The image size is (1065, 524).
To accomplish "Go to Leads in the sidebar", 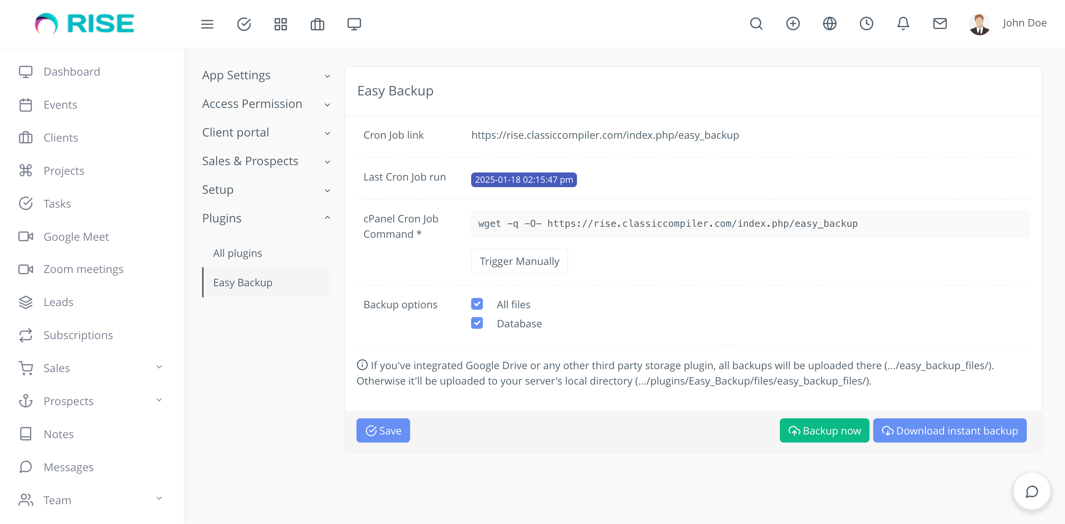I will (x=58, y=302).
